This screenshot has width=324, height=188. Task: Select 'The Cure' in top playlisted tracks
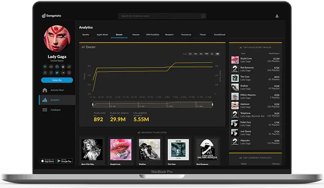[256, 78]
